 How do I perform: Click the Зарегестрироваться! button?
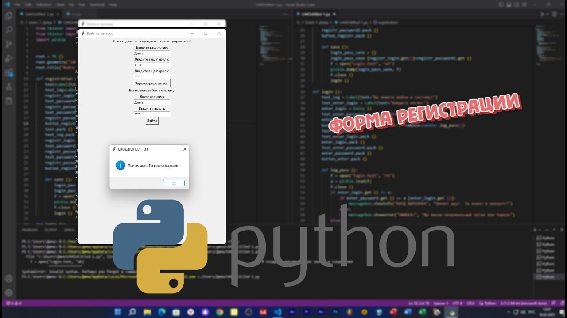(x=152, y=83)
